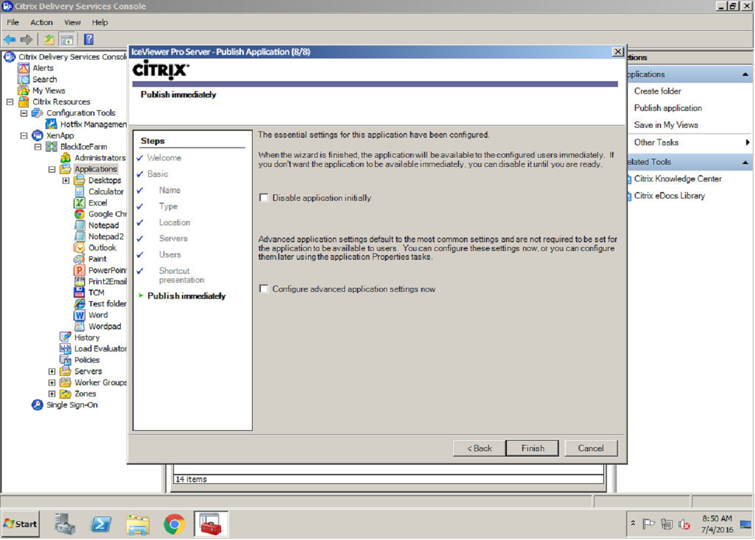
Task: Select the Google Chrome application icon in tree
Action: [79, 214]
